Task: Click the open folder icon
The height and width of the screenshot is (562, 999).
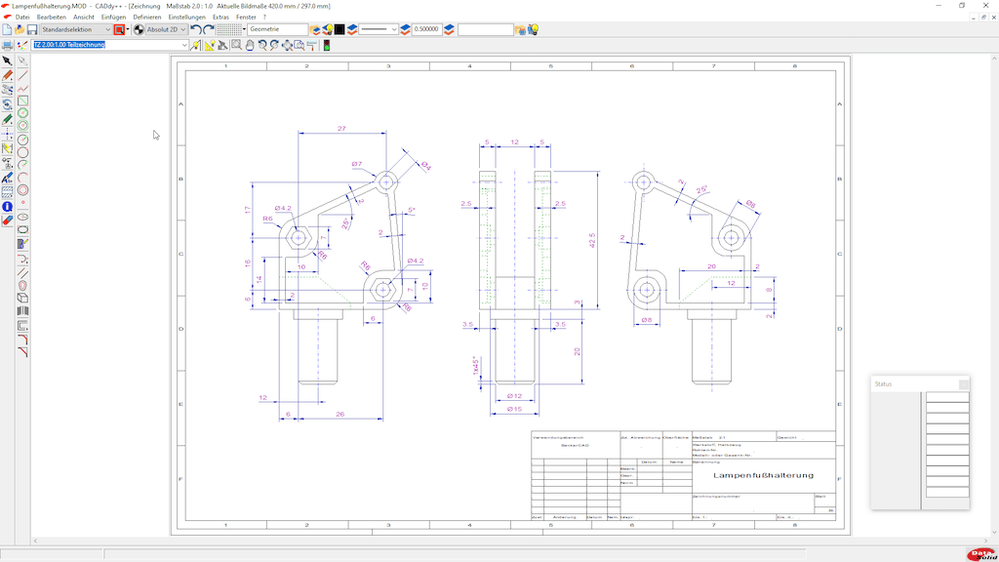Action: coord(20,29)
